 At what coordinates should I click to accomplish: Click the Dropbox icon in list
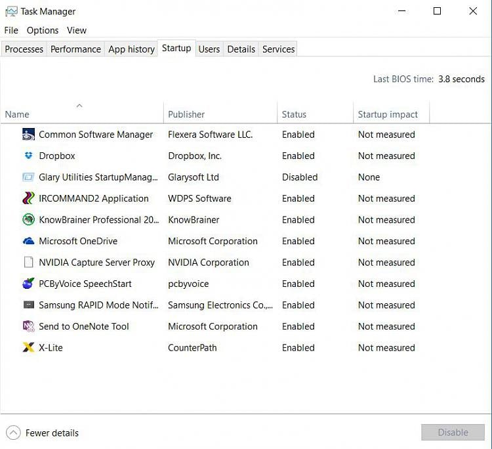[29, 156]
